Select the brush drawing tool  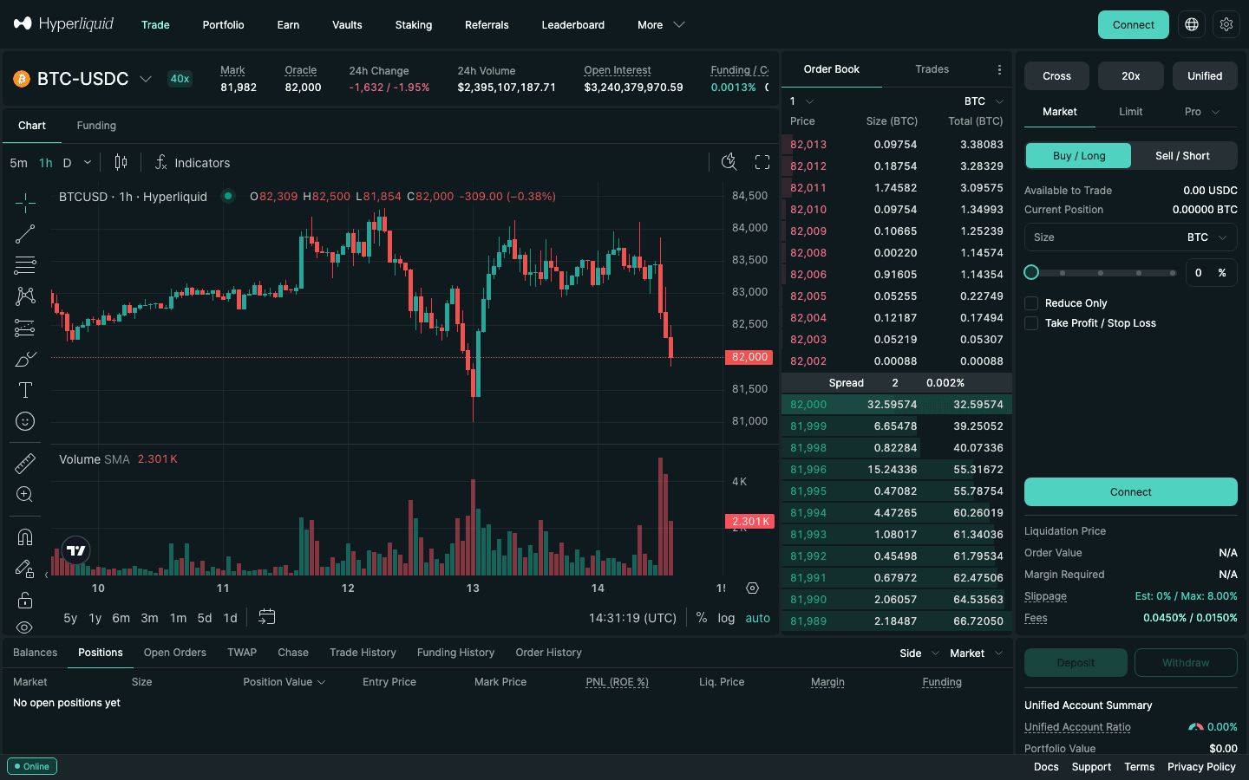[25, 359]
